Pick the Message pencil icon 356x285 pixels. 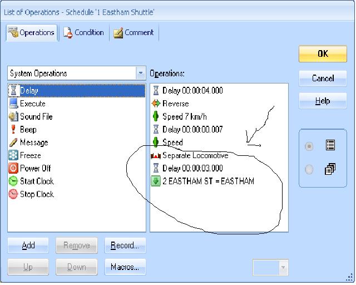13,142
